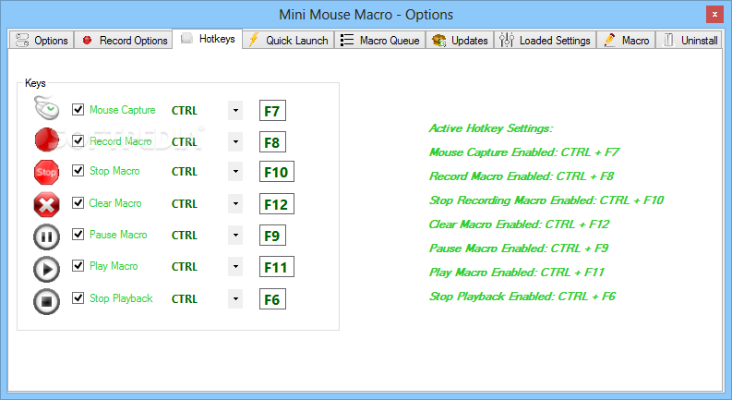Click the F9 key field
Image resolution: width=732 pixels, height=400 pixels.
point(272,236)
